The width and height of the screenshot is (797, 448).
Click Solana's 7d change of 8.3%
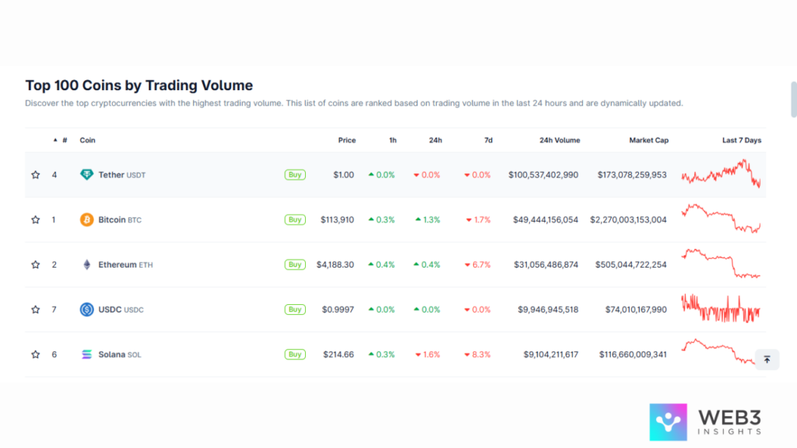(x=477, y=355)
